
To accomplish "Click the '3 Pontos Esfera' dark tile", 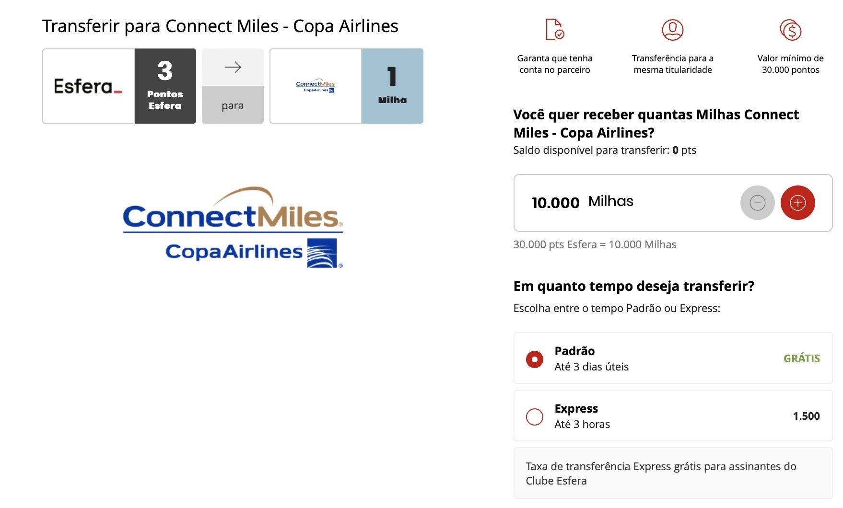I will point(165,86).
